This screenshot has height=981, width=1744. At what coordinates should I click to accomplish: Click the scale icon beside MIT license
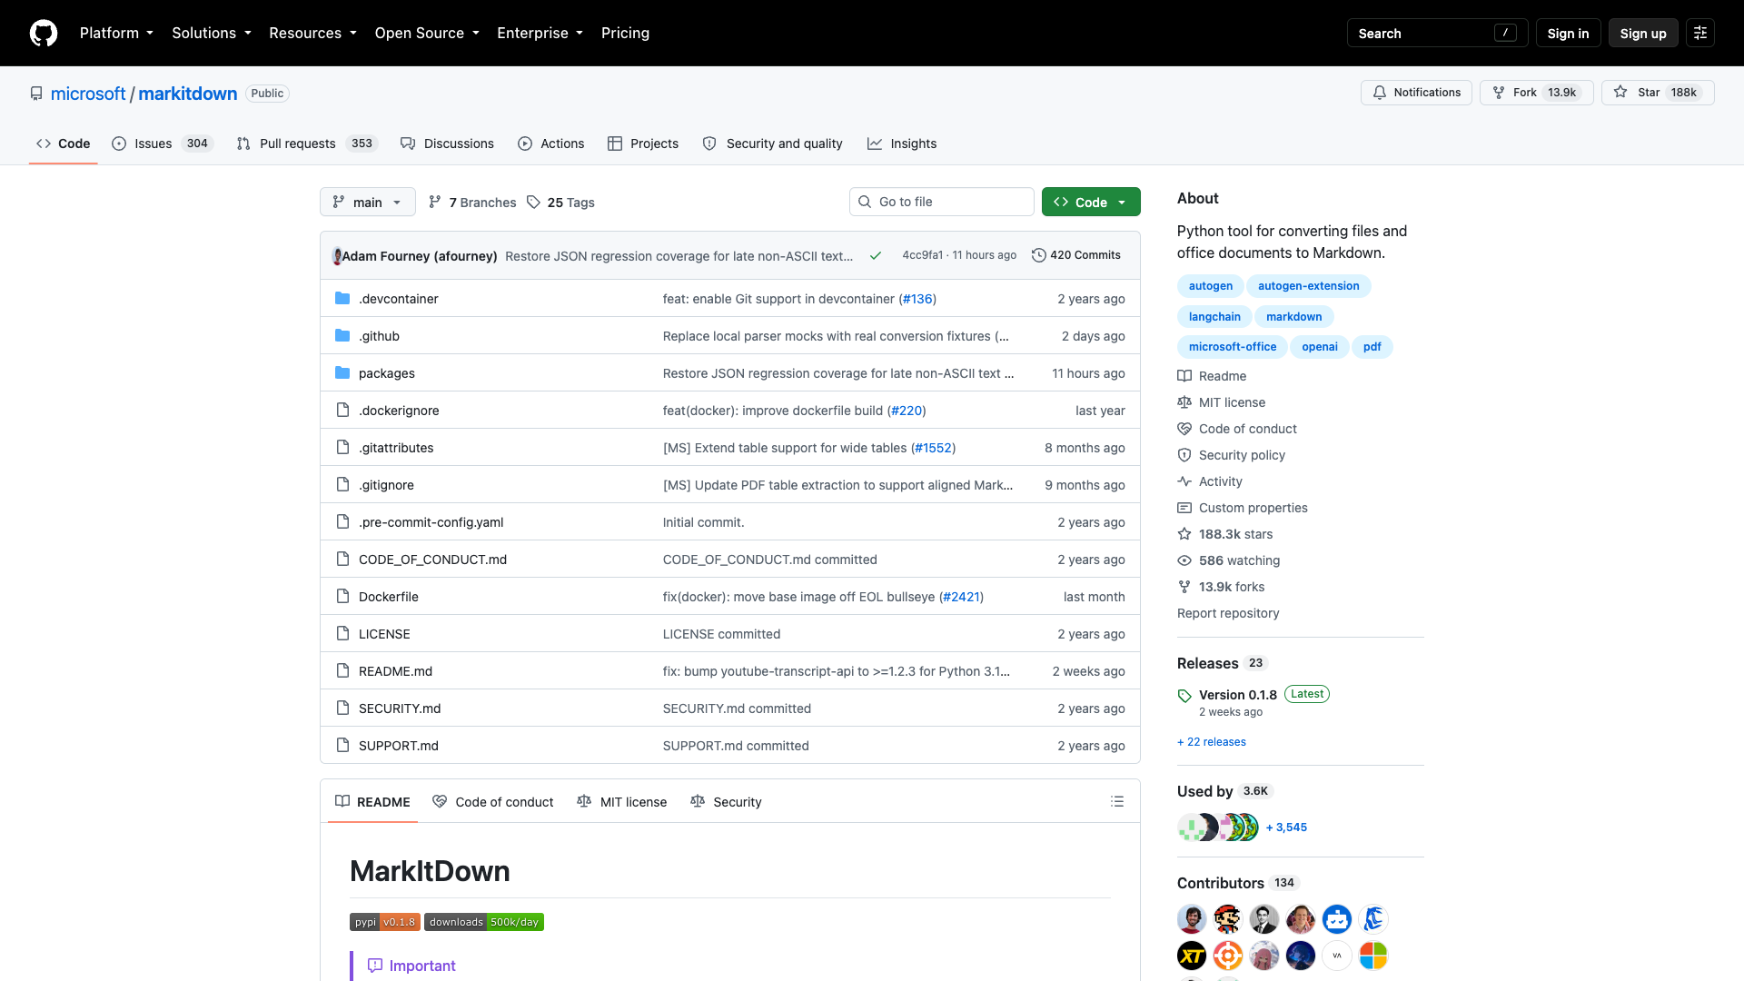1184,402
